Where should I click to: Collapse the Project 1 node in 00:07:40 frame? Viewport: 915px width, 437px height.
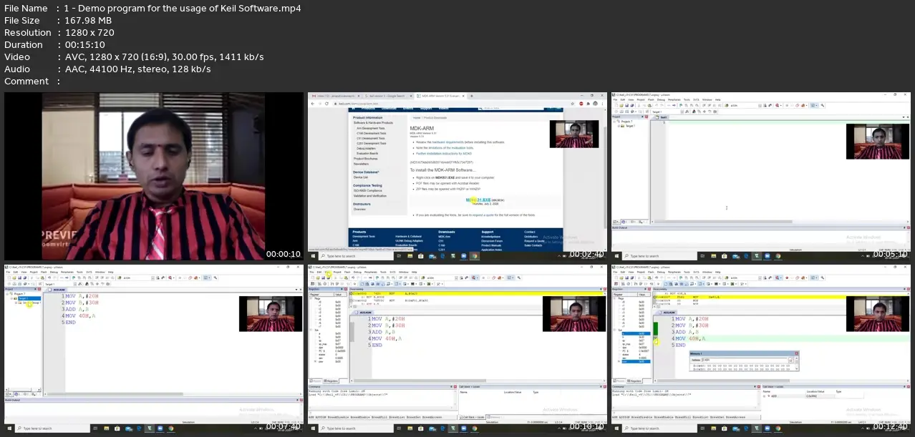[x=7, y=294]
